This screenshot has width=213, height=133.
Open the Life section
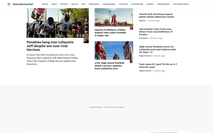83,4
